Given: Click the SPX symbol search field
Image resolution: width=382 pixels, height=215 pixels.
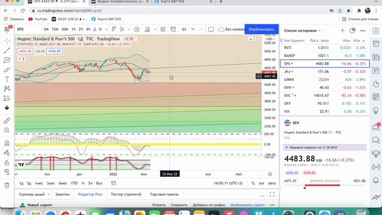Looking at the screenshot, I should (28, 29).
